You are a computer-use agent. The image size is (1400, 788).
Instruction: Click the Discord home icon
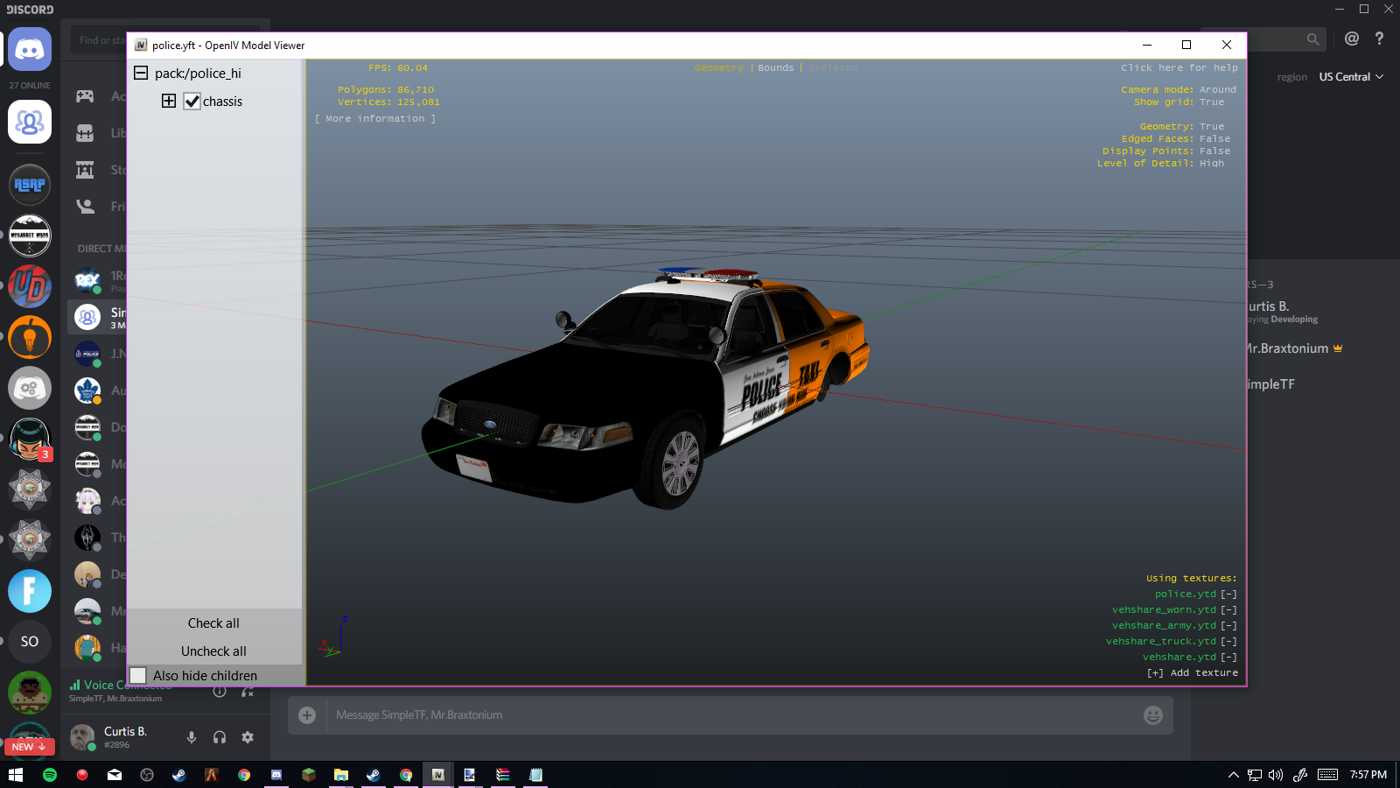point(30,50)
